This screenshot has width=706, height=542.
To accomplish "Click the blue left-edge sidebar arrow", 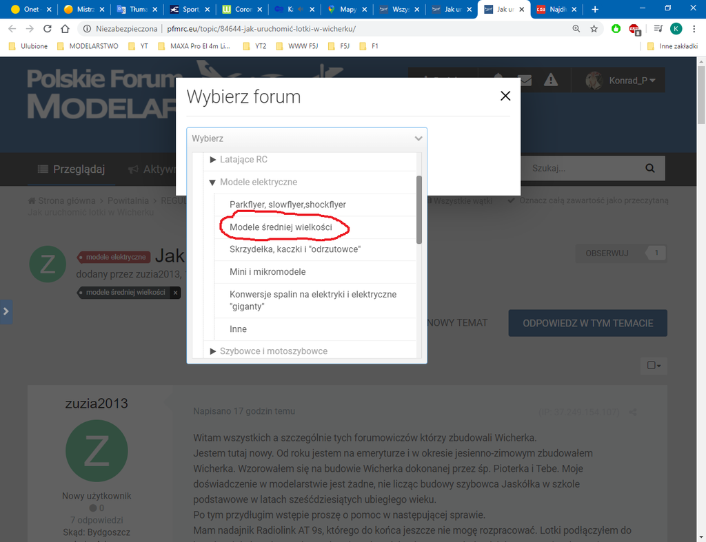I will tap(6, 311).
